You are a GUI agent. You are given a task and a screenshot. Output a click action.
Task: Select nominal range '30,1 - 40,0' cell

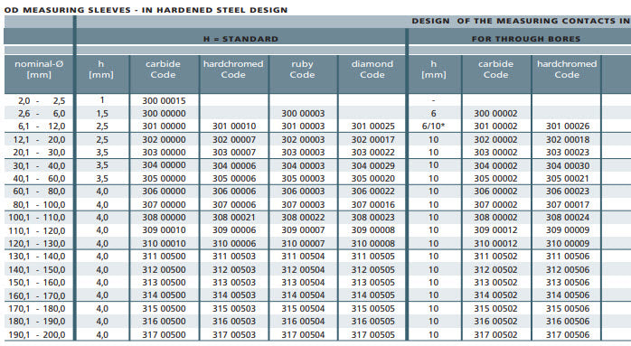point(40,165)
